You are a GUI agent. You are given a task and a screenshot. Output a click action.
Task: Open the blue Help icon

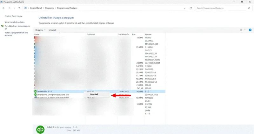click(250, 30)
